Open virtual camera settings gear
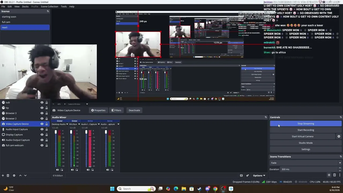Image resolution: width=343 pixels, height=193 pixels. click(x=339, y=136)
